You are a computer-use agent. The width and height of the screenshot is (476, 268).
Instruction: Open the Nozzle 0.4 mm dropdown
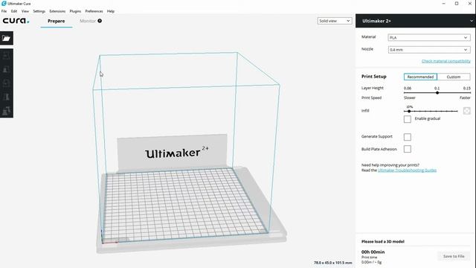pos(429,50)
